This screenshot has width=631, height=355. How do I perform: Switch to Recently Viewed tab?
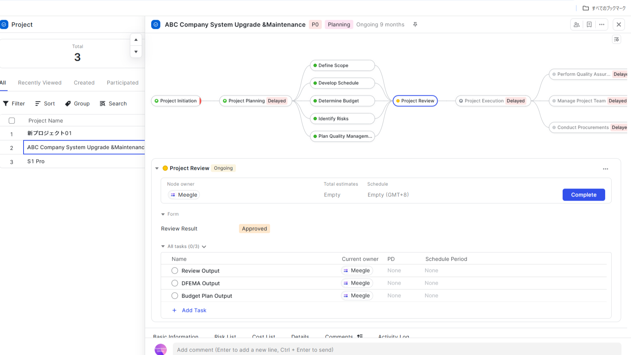pos(40,82)
